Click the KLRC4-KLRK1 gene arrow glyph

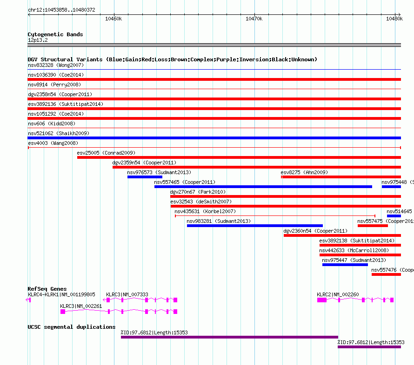(28, 300)
